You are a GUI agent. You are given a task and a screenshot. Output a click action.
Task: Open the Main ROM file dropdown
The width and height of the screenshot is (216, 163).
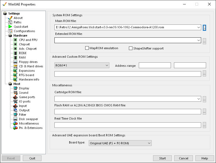tap(198, 27)
